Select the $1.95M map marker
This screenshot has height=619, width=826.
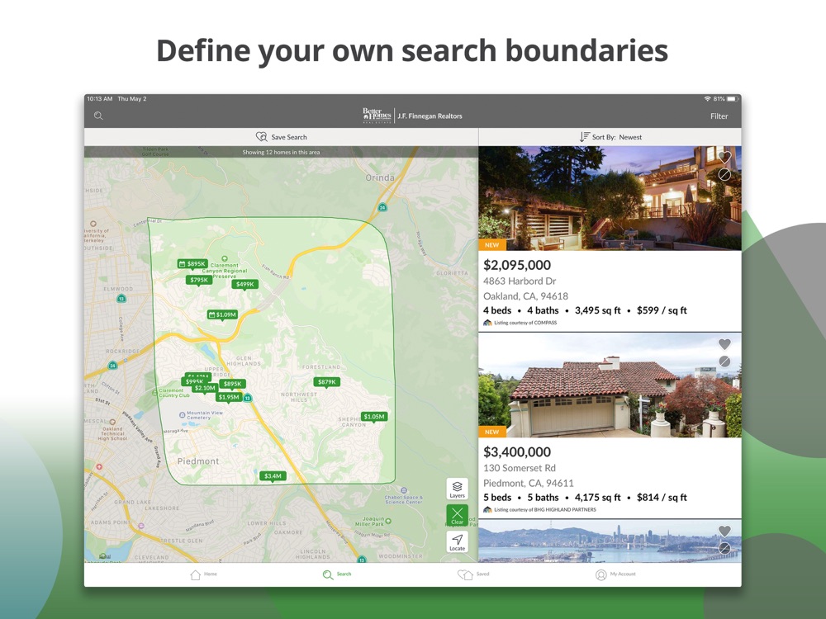click(229, 398)
